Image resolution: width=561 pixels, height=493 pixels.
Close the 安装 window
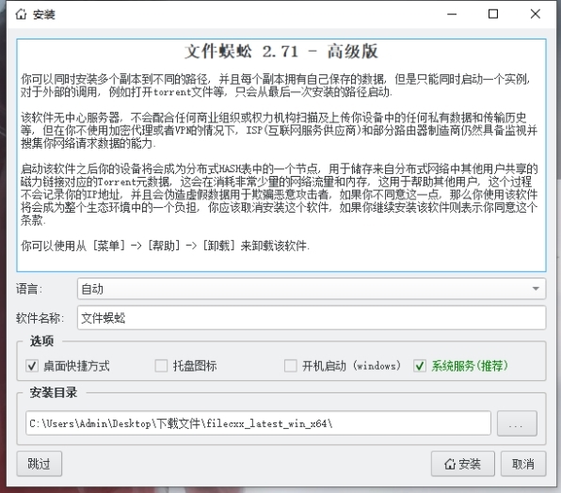536,14
